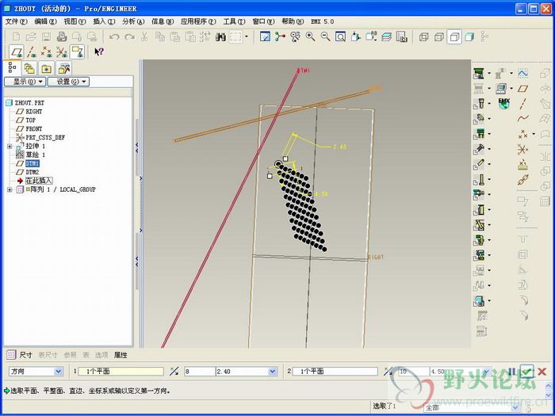The image size is (555, 416).
Task: Select DTM1 in model tree
Action: point(32,163)
